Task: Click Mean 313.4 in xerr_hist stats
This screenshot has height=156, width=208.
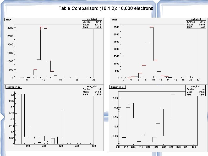Action: click(92, 92)
